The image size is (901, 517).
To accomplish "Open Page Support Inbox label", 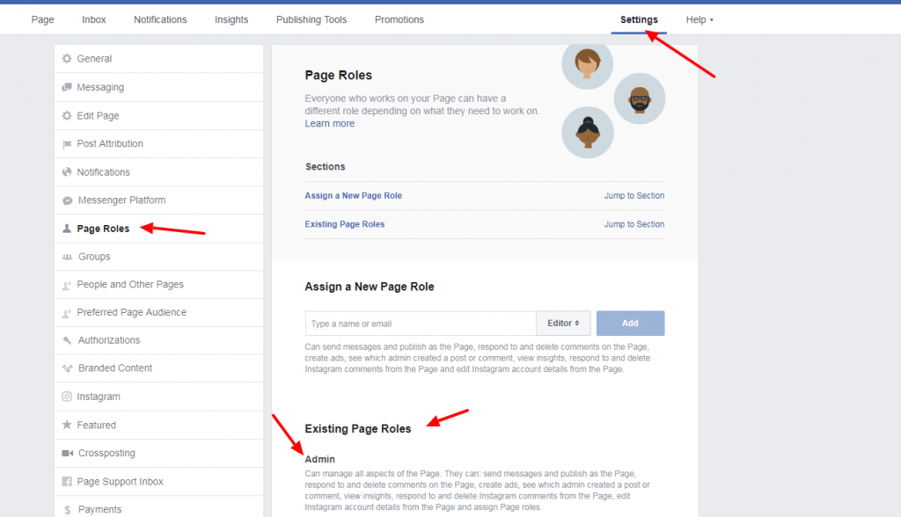I will 120,481.
